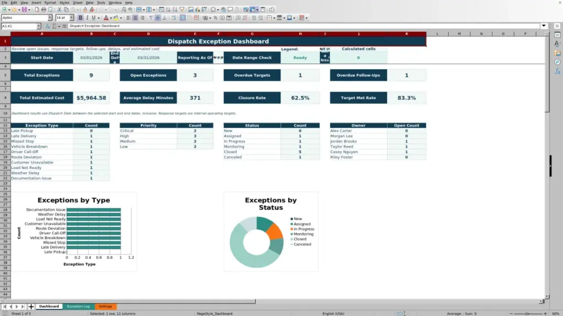Open sidebar Gallery panel icon
Screen dimensions: 563x316
tap(558, 53)
